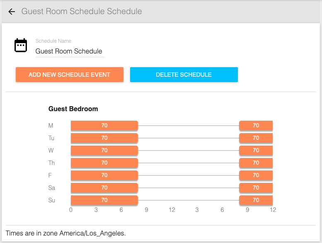Select Wednesday evening 70 event bar
This screenshot has width=322, height=243.
(256, 151)
